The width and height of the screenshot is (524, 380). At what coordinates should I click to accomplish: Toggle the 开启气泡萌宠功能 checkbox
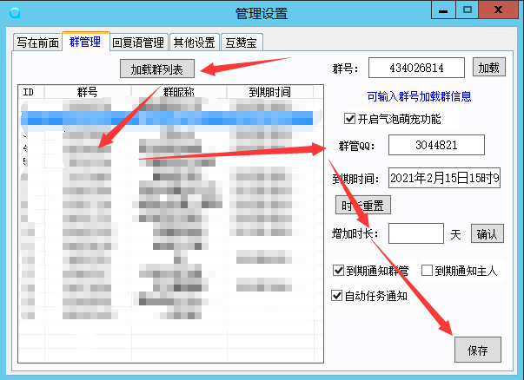[350, 119]
